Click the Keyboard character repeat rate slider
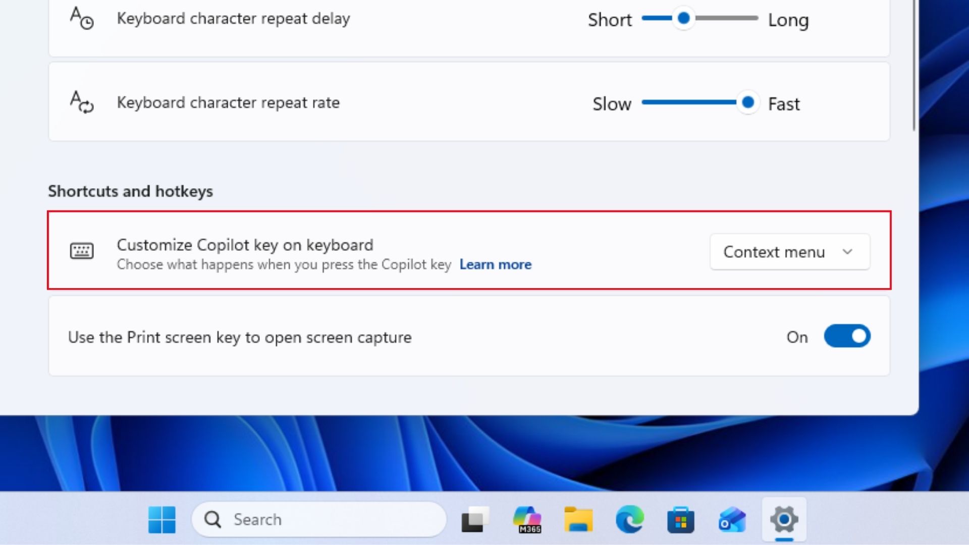Screen dimensions: 969x545 point(699,102)
